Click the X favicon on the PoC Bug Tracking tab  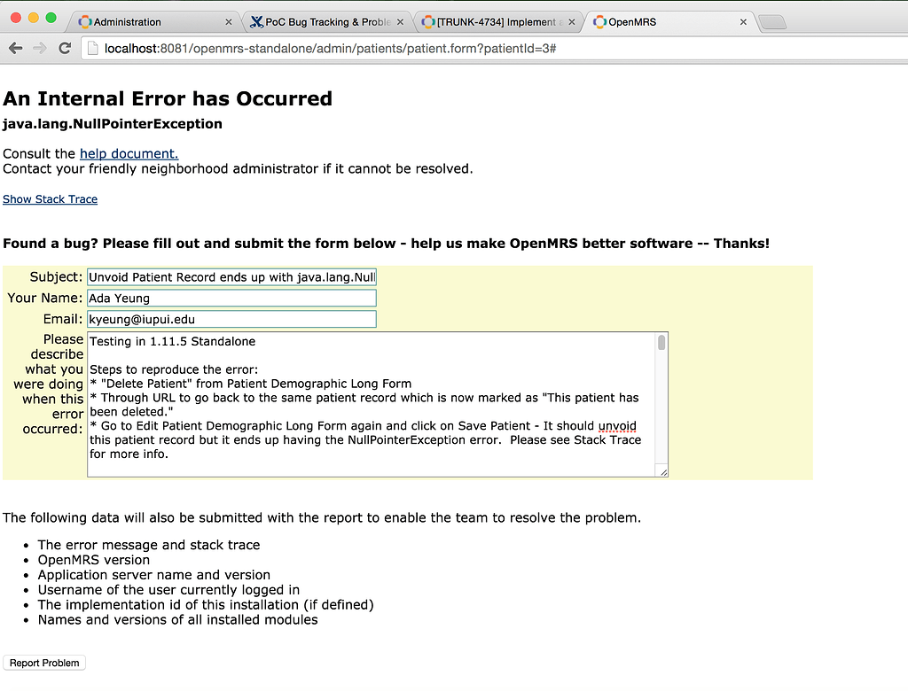point(258,21)
